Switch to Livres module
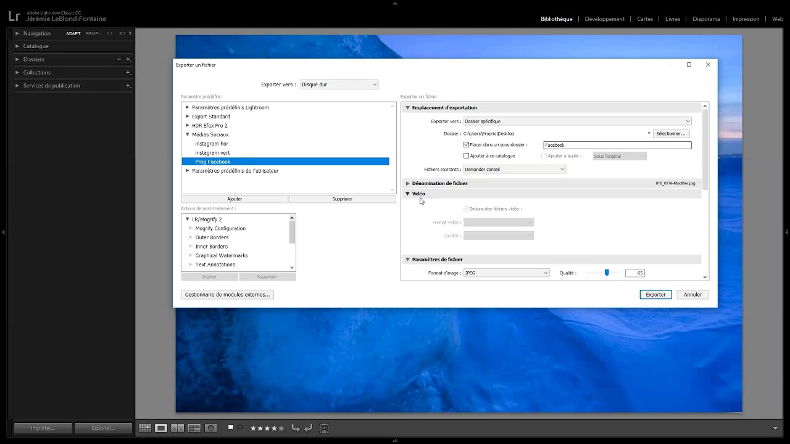 click(x=673, y=19)
